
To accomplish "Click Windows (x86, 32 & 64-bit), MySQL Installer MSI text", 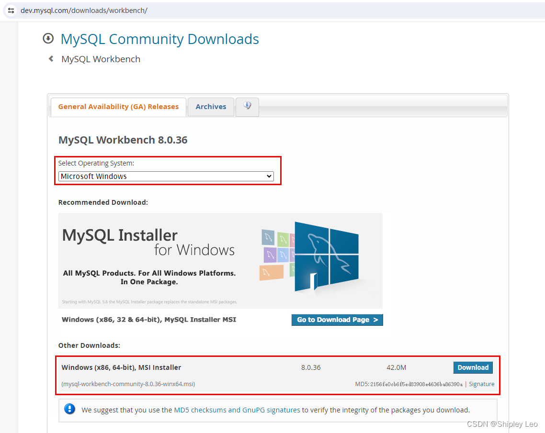I will 149,320.
